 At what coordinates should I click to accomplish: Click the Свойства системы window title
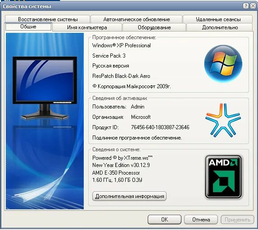point(27,6)
